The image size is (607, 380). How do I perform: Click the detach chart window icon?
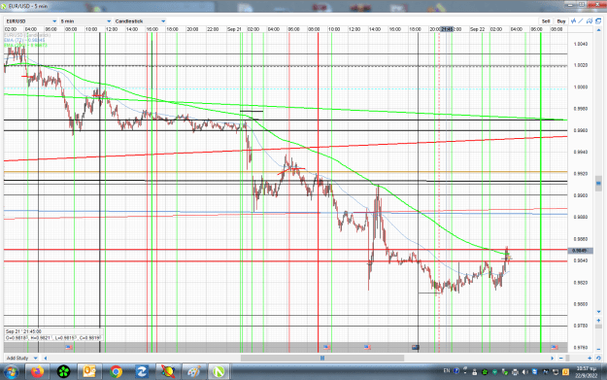pos(598,21)
